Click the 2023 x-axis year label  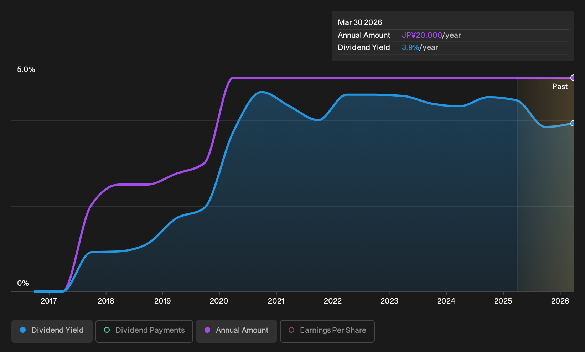[x=389, y=301]
